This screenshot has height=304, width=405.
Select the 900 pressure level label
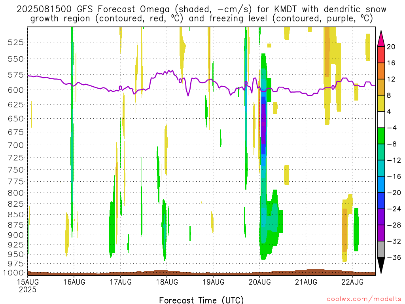pos(16,235)
